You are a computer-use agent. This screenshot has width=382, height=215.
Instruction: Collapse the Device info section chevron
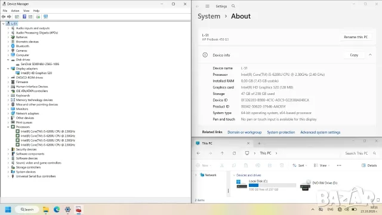(x=370, y=55)
